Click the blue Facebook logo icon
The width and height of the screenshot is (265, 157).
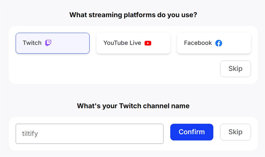(x=219, y=43)
